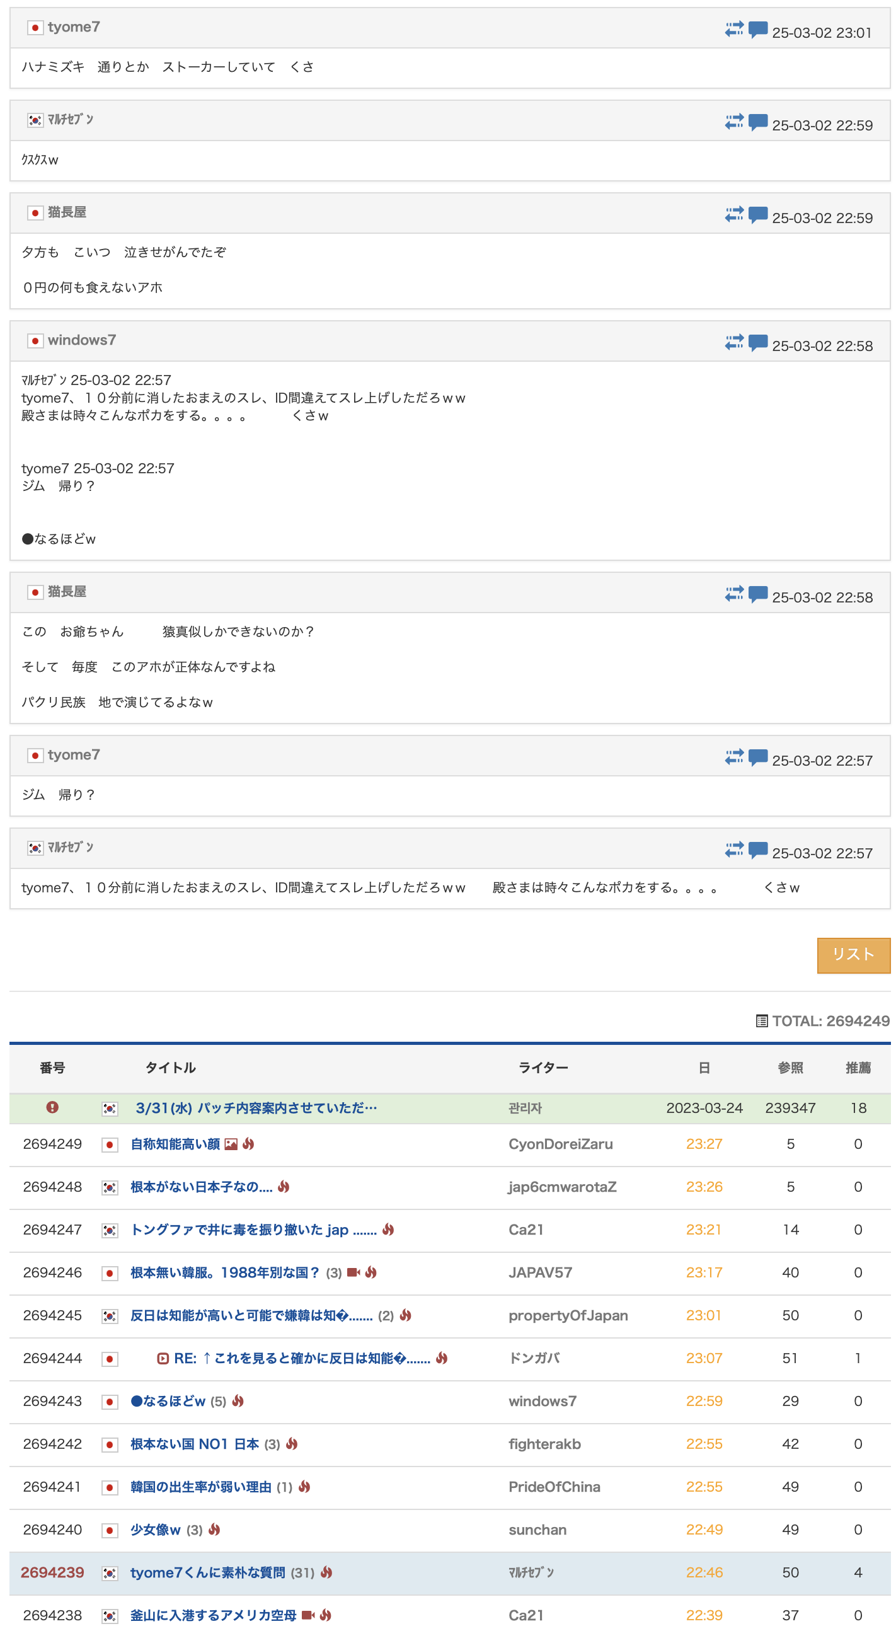Click translate arrows icon on tyome7's 23:01 comment

[x=734, y=29]
